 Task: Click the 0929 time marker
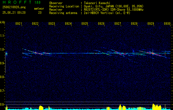tap(151, 24)
